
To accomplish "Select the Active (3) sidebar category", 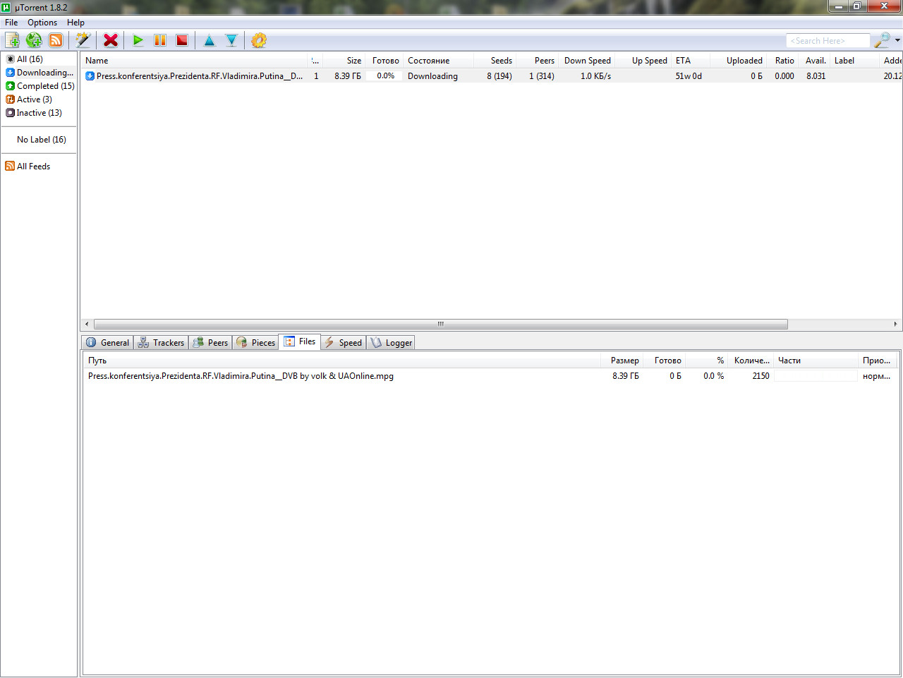I will point(29,99).
